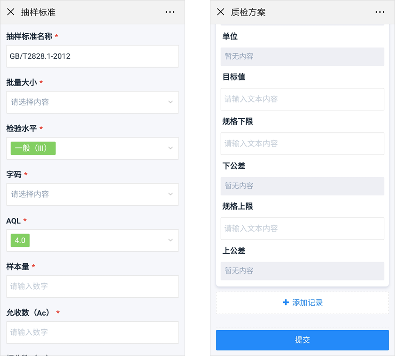The width and height of the screenshot is (395, 356).
Task: Edit the 抽样标准名称 field GB/T2828.1-2012
Action: (93, 56)
